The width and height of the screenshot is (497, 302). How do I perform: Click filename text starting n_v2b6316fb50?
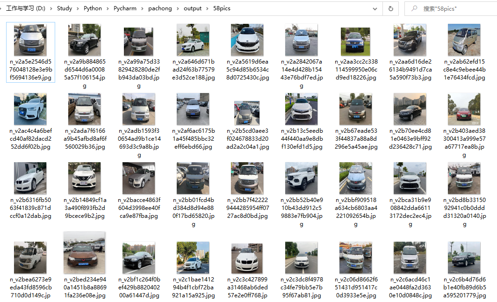click(30, 208)
